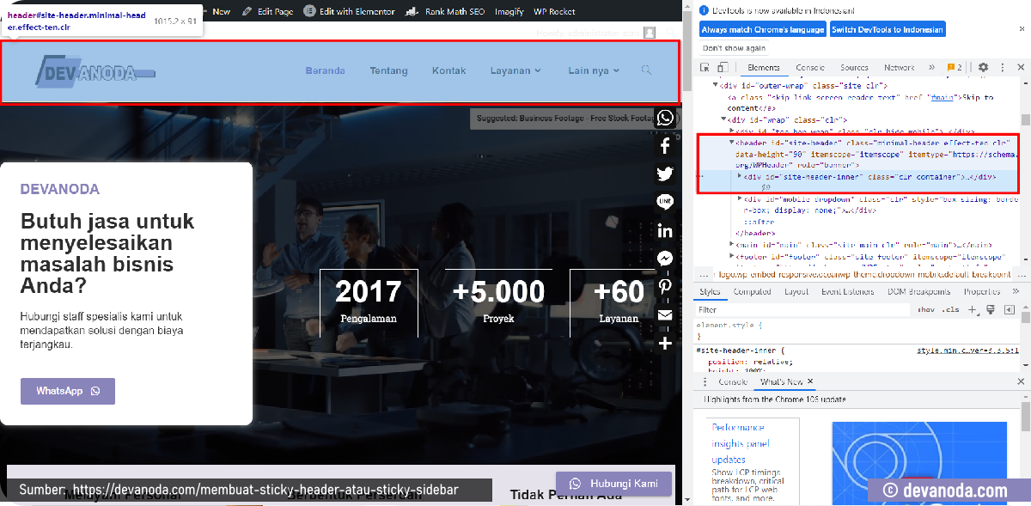1031x506 pixels.
Task: Open the Kontak navigation link
Action: (x=448, y=70)
